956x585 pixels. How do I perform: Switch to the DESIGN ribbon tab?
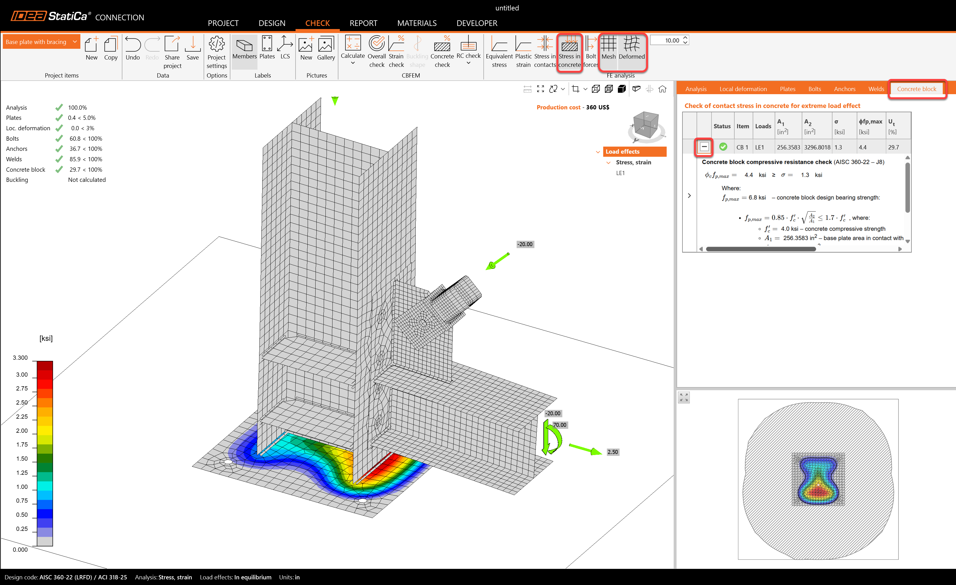272,23
